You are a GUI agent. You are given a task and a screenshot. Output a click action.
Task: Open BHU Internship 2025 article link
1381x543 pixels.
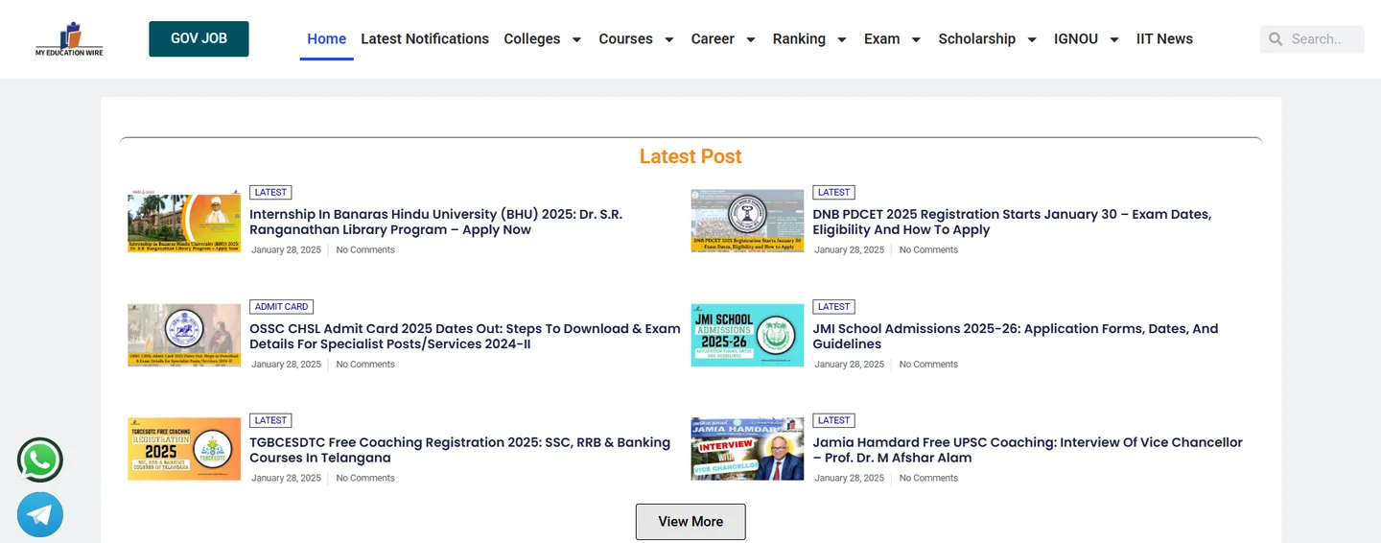[436, 222]
